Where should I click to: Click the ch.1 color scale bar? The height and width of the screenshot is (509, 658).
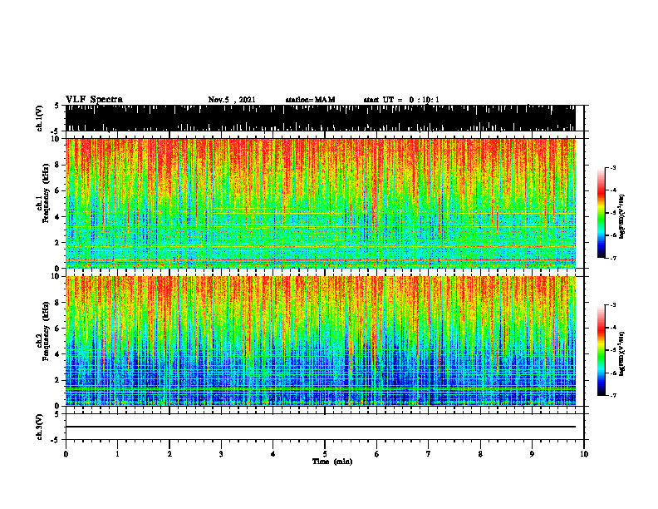tap(602, 213)
